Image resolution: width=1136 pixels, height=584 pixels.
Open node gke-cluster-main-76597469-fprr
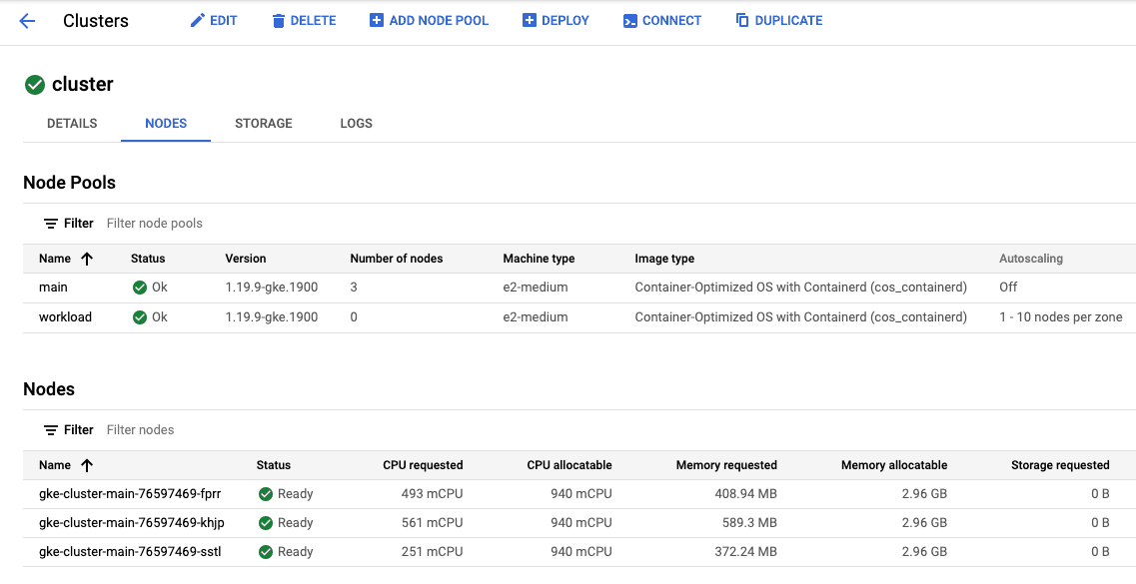pos(132,494)
